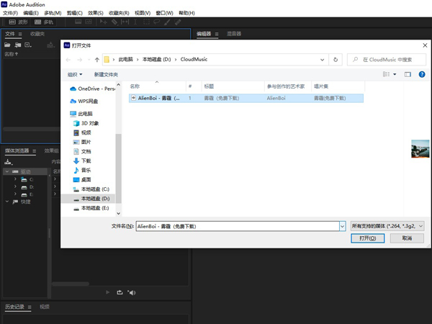Screen dimensions: 432x324
Task: Open the file type filter dropdown
Action: pyautogui.click(x=387, y=226)
